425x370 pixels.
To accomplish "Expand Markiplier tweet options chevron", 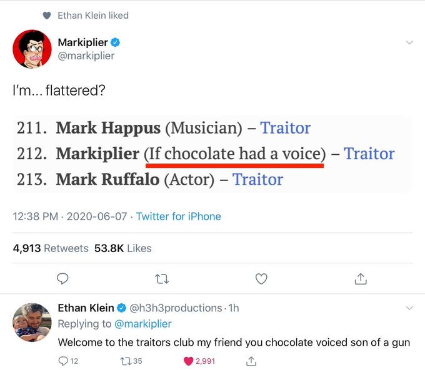I will tap(409, 43).
